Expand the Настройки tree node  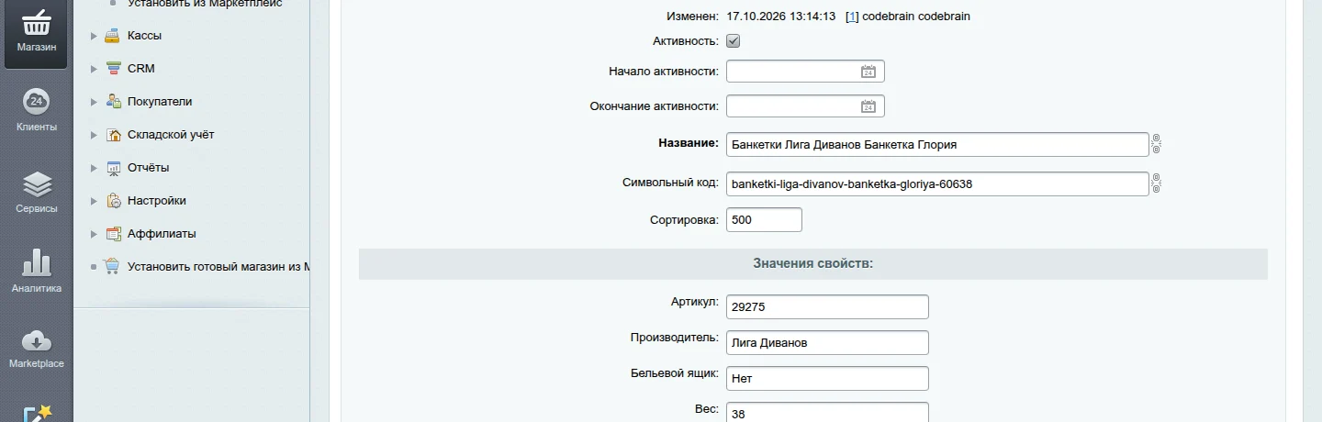click(x=94, y=201)
